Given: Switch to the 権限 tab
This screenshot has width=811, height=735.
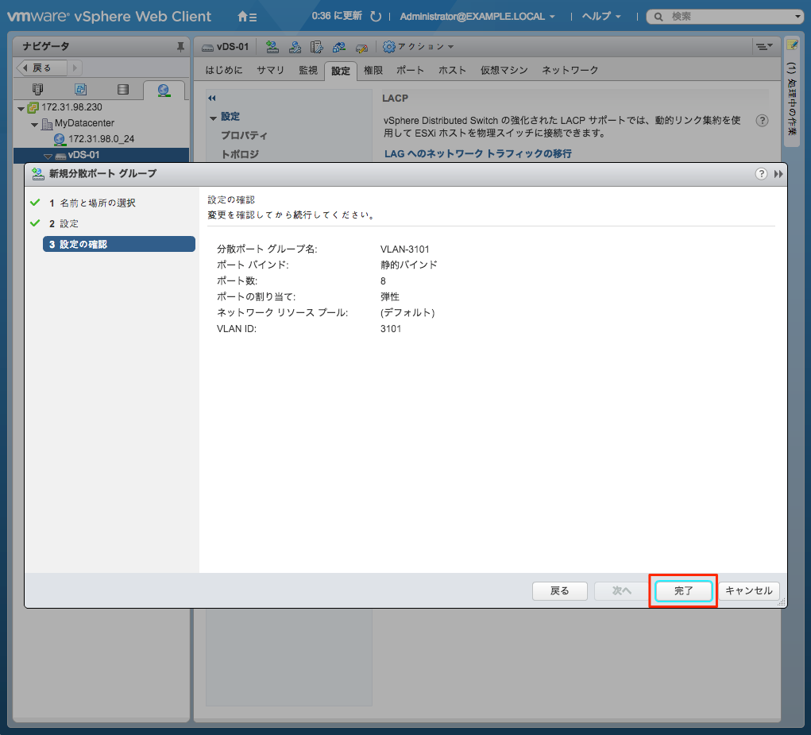Looking at the screenshot, I should pos(373,71).
